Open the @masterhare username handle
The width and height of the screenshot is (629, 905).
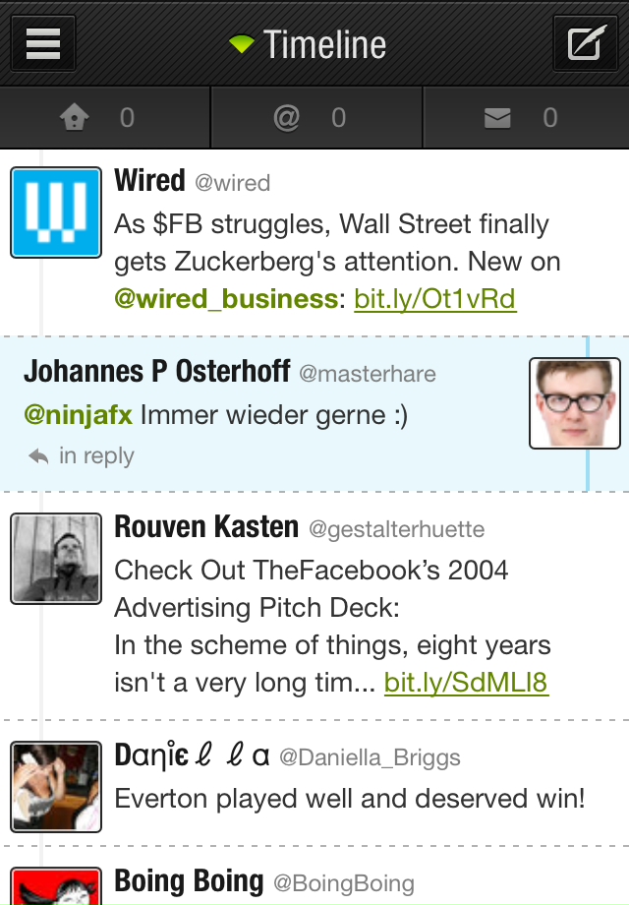tap(368, 374)
